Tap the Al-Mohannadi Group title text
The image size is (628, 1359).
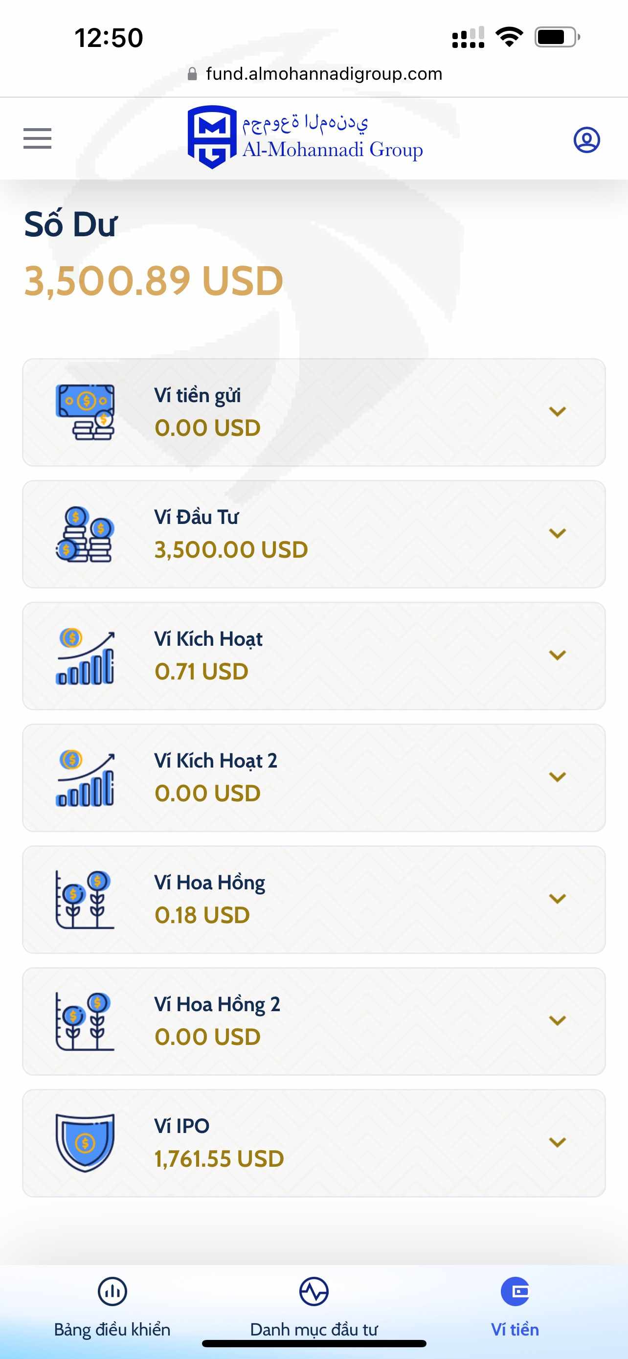tap(332, 150)
